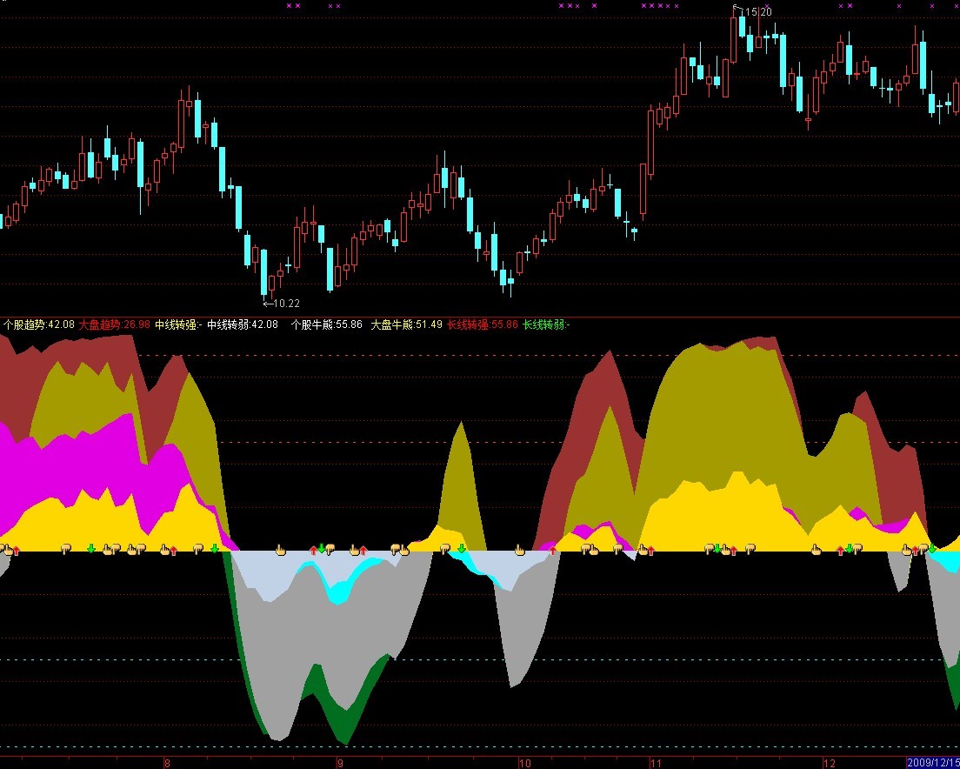960x769 pixels.
Task: Click the 10.22 low price annotation
Action: click(286, 303)
